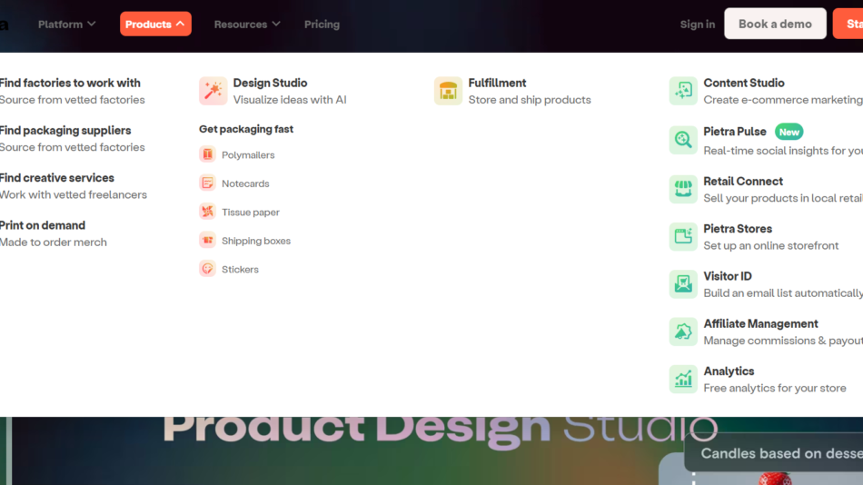
Task: Click the Analytics chart icon
Action: point(683,379)
